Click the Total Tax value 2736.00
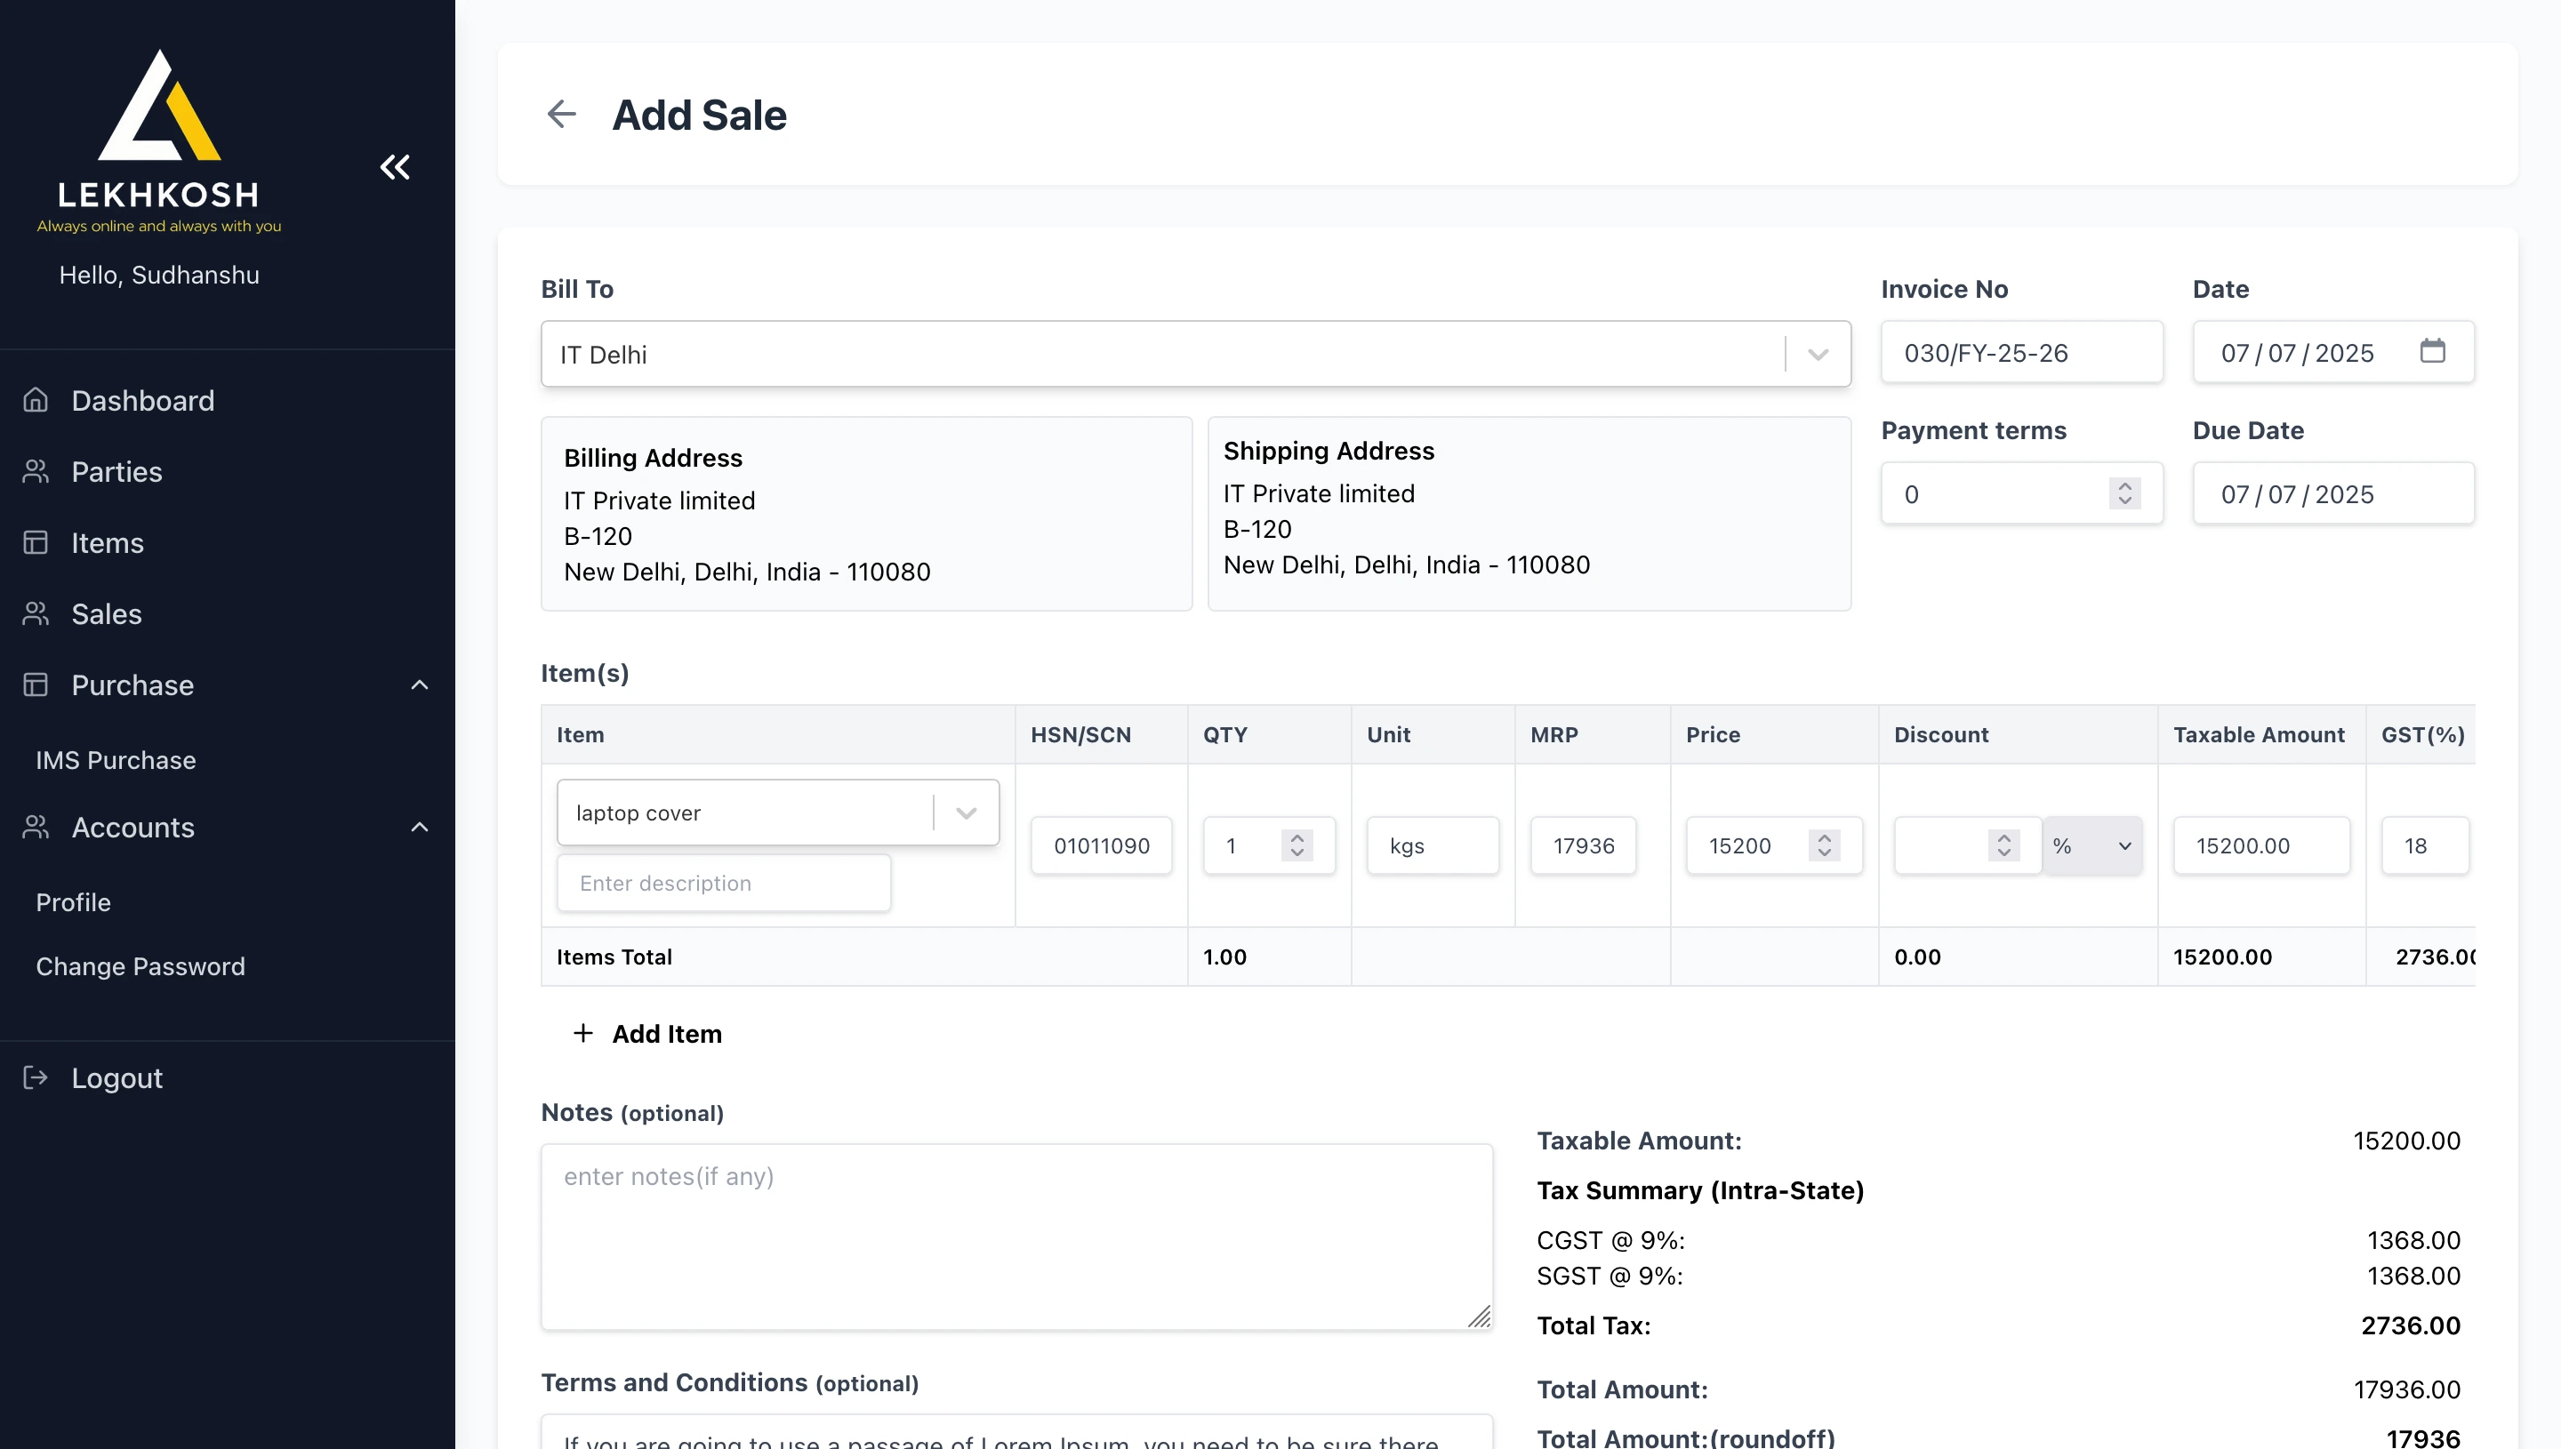2561x1449 pixels. [2411, 1325]
